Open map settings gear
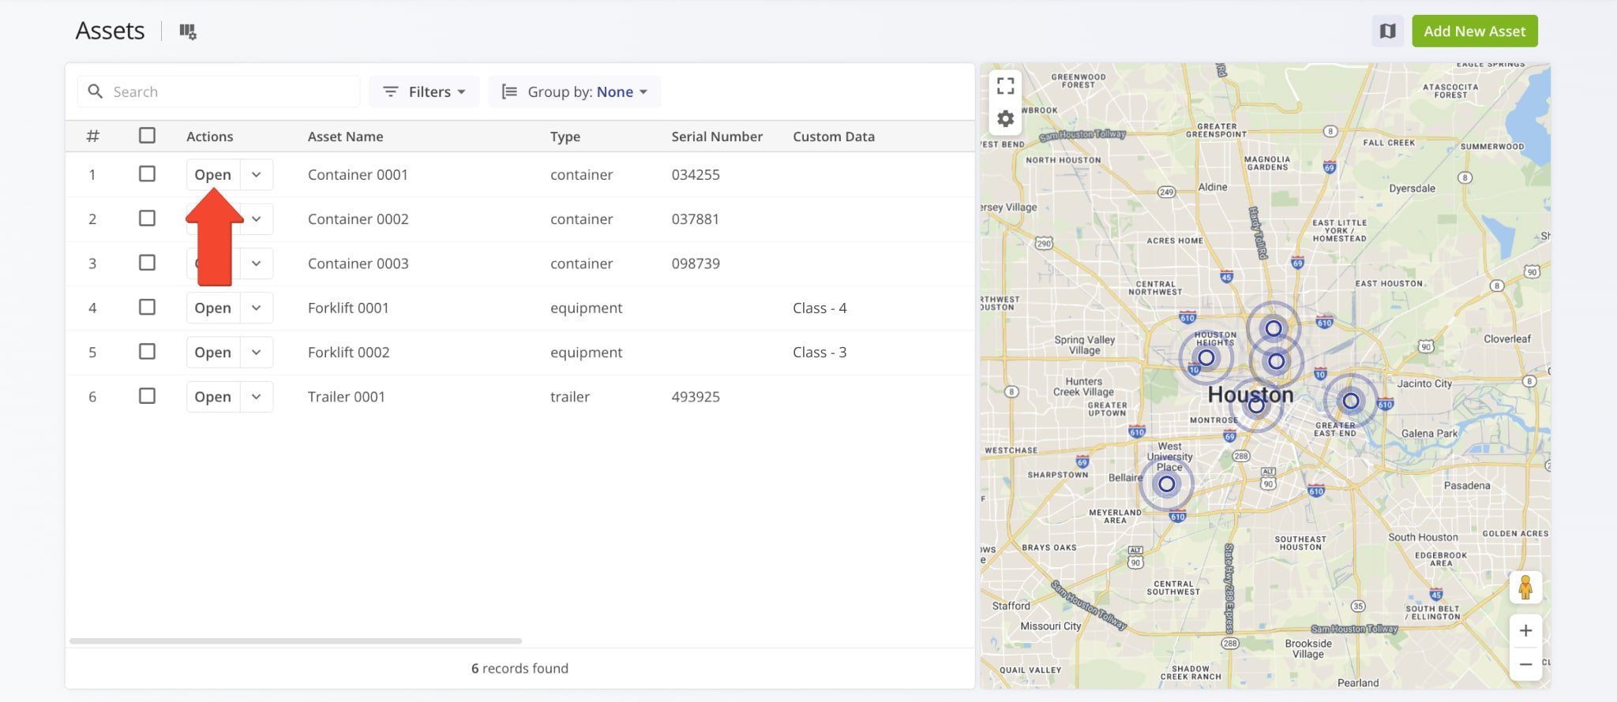The height and width of the screenshot is (702, 1617). pos(1005,119)
